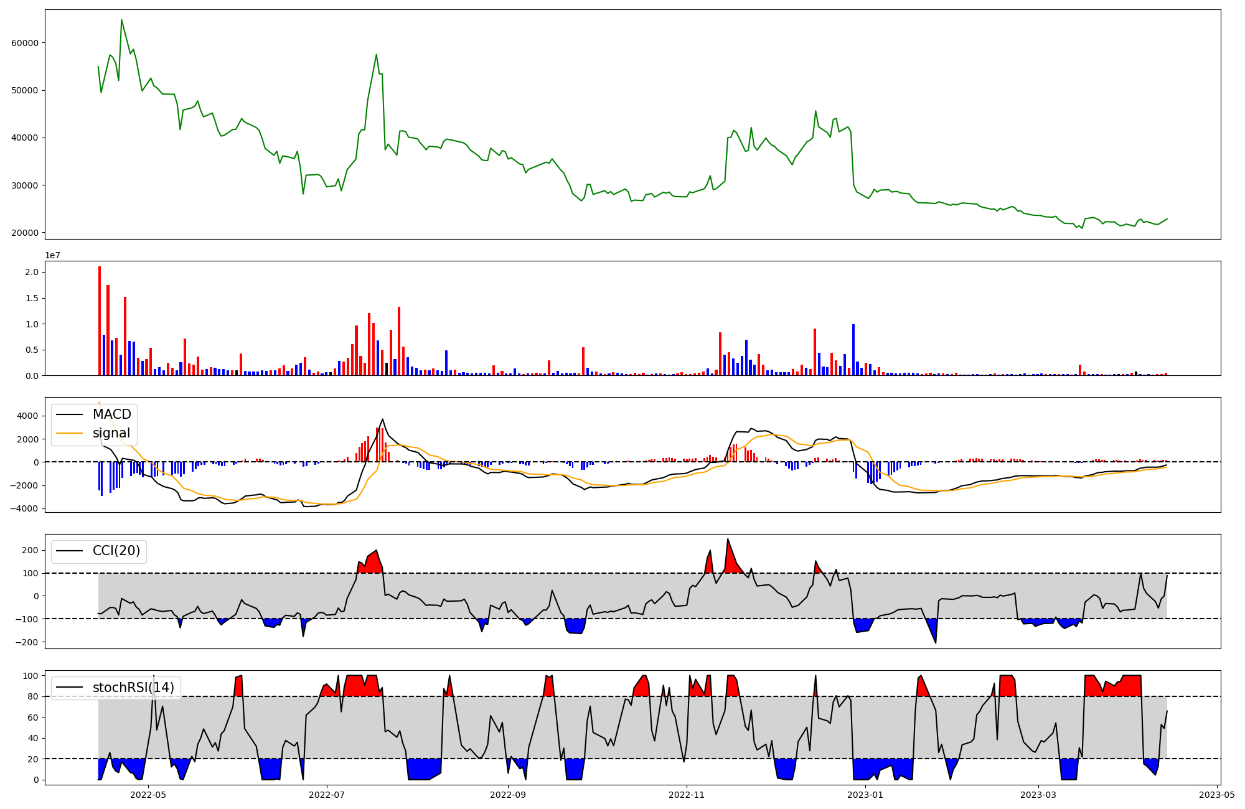Click the 4000 tick on MACD axis
The height and width of the screenshot is (809, 1245).
[x=29, y=416]
